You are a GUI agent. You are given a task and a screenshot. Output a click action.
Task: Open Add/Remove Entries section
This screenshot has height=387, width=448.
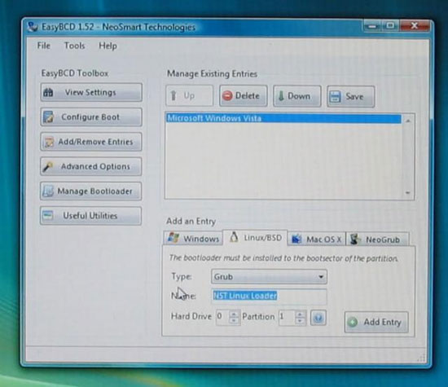point(91,142)
